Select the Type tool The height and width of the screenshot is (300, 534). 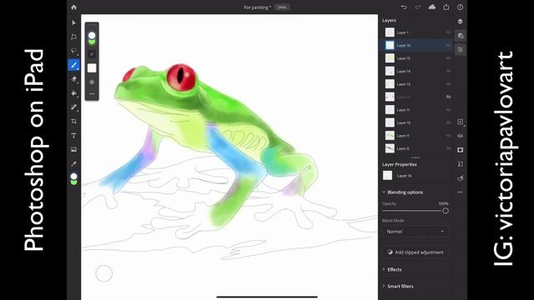click(74, 135)
